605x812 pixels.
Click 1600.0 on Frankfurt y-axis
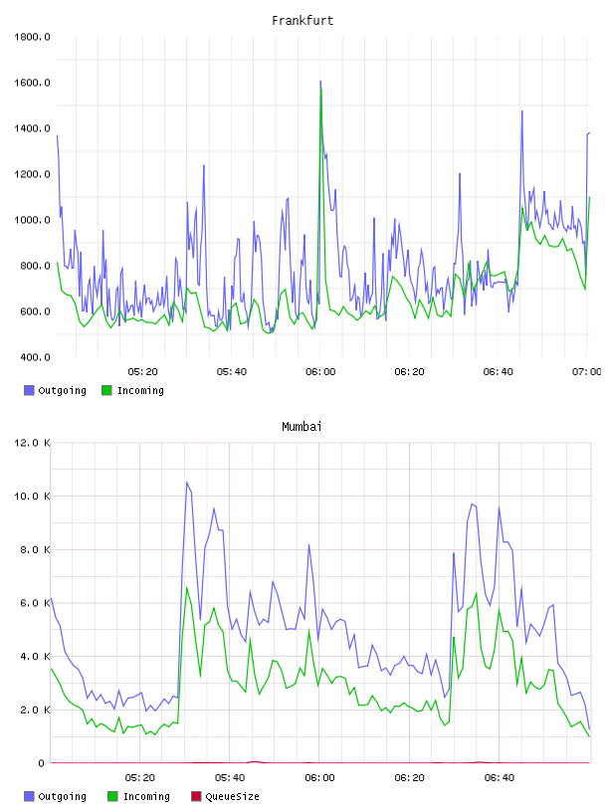[x=32, y=83]
